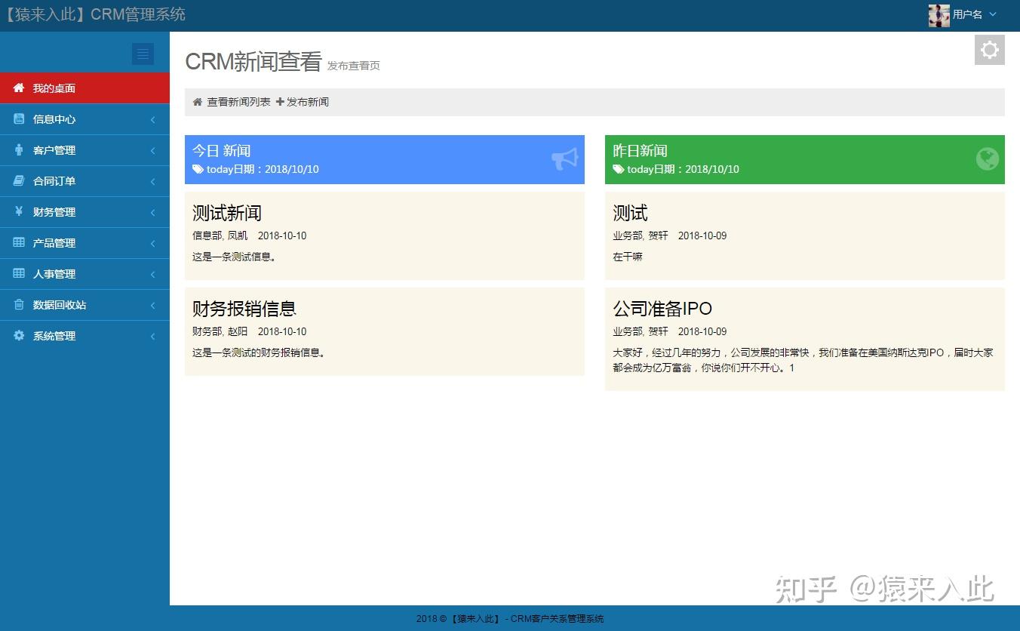Click the globe icon on 昨日新闻 card
This screenshot has width=1020, height=631.
pyautogui.click(x=988, y=159)
